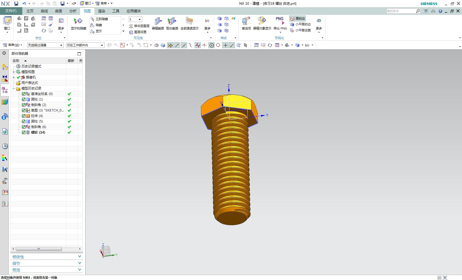Viewport: 462px width, 280px height.
Task: Open the 无选择过滤器 selection filter dropdown
Action: (45, 45)
